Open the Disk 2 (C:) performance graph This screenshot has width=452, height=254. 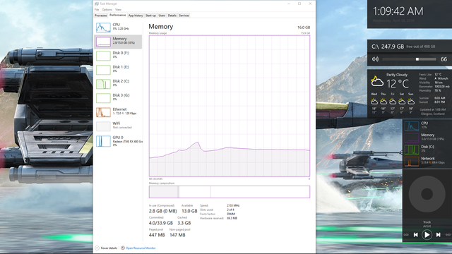click(x=118, y=84)
